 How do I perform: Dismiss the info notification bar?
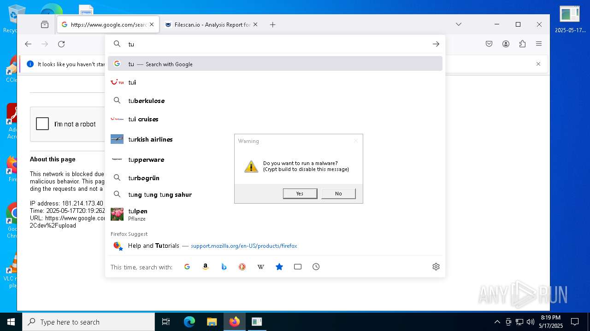pyautogui.click(x=538, y=64)
